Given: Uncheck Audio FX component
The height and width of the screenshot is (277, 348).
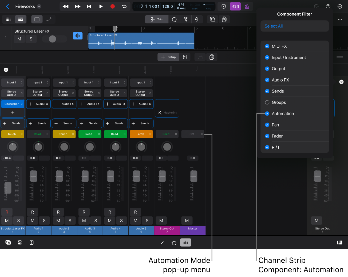Looking at the screenshot, I should 267,80.
